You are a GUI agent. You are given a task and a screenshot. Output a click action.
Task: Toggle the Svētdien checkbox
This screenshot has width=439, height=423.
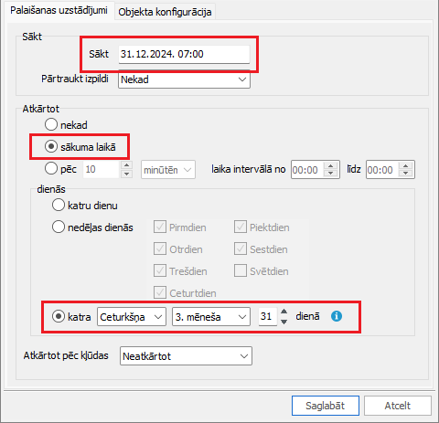(241, 270)
